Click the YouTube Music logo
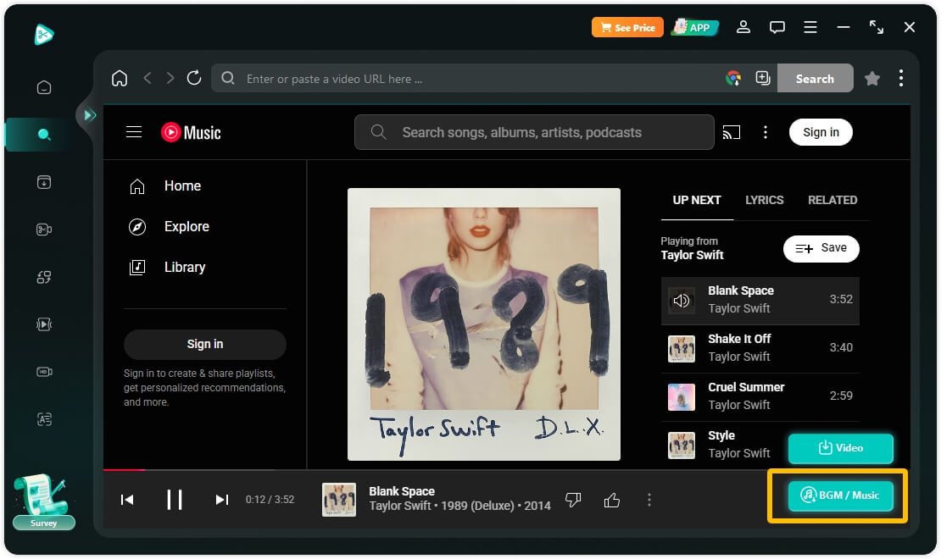Viewport: 941px width, 559px height. (191, 132)
